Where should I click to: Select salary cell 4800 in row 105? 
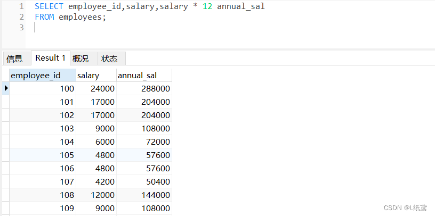click(96, 155)
